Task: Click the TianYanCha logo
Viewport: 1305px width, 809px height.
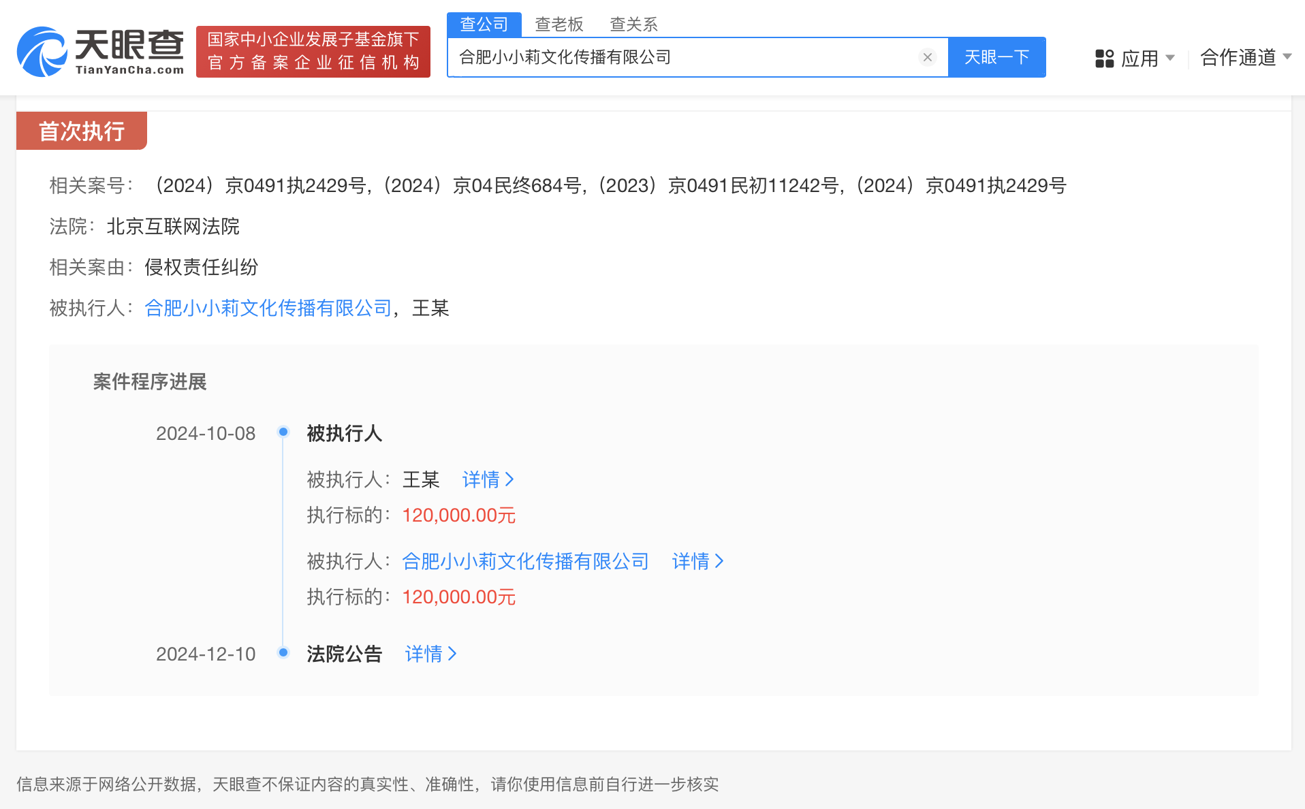Action: (x=100, y=51)
